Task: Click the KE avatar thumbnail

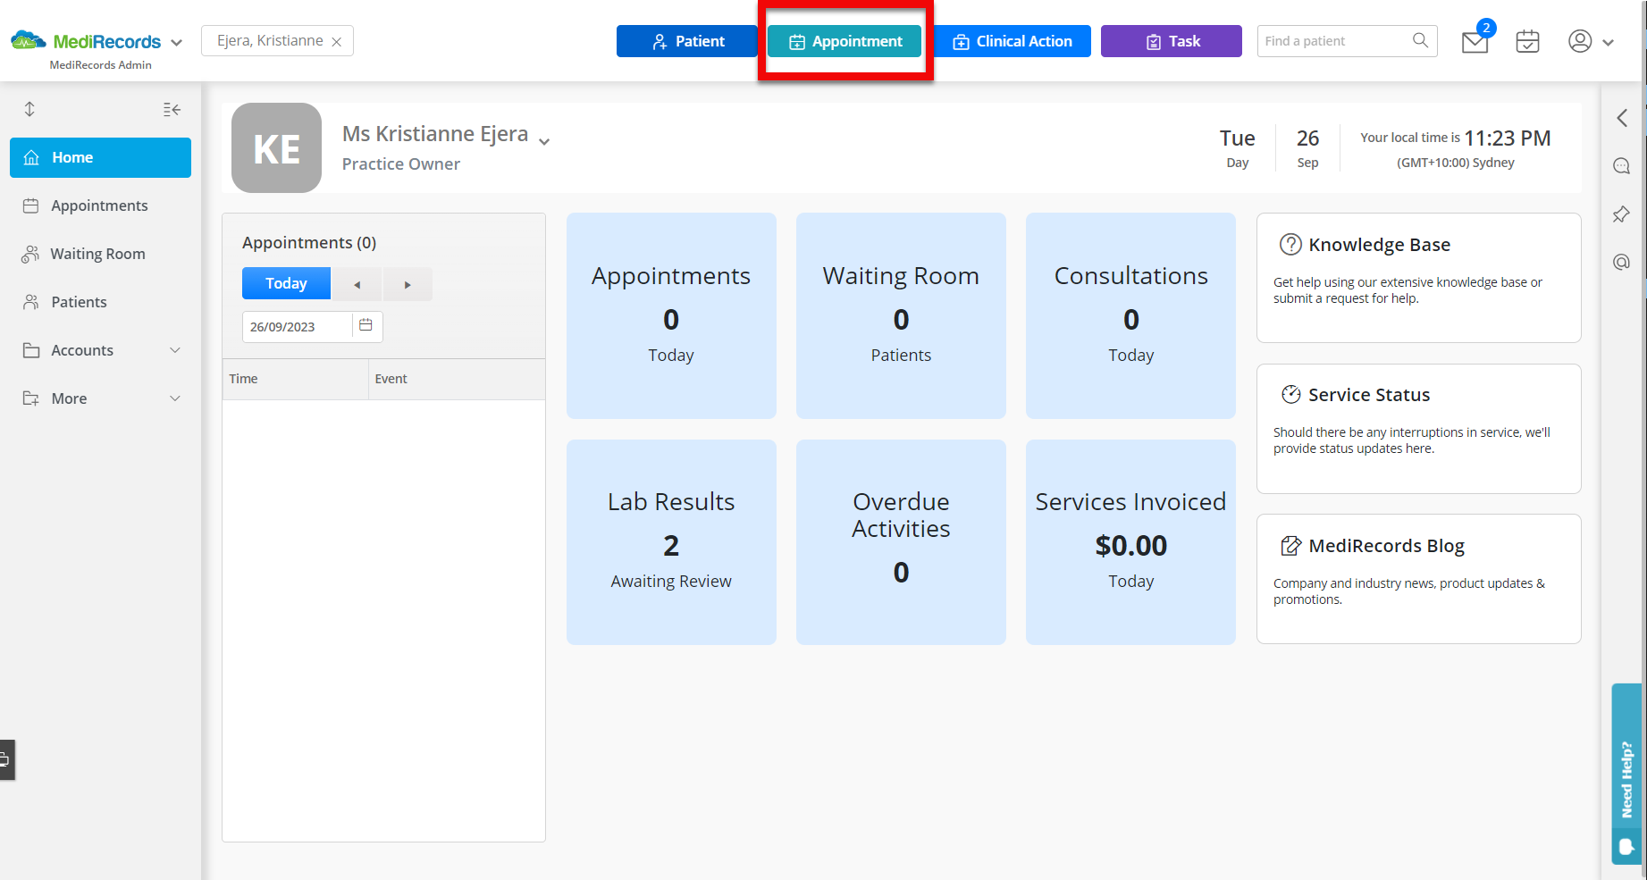Action: [276, 147]
